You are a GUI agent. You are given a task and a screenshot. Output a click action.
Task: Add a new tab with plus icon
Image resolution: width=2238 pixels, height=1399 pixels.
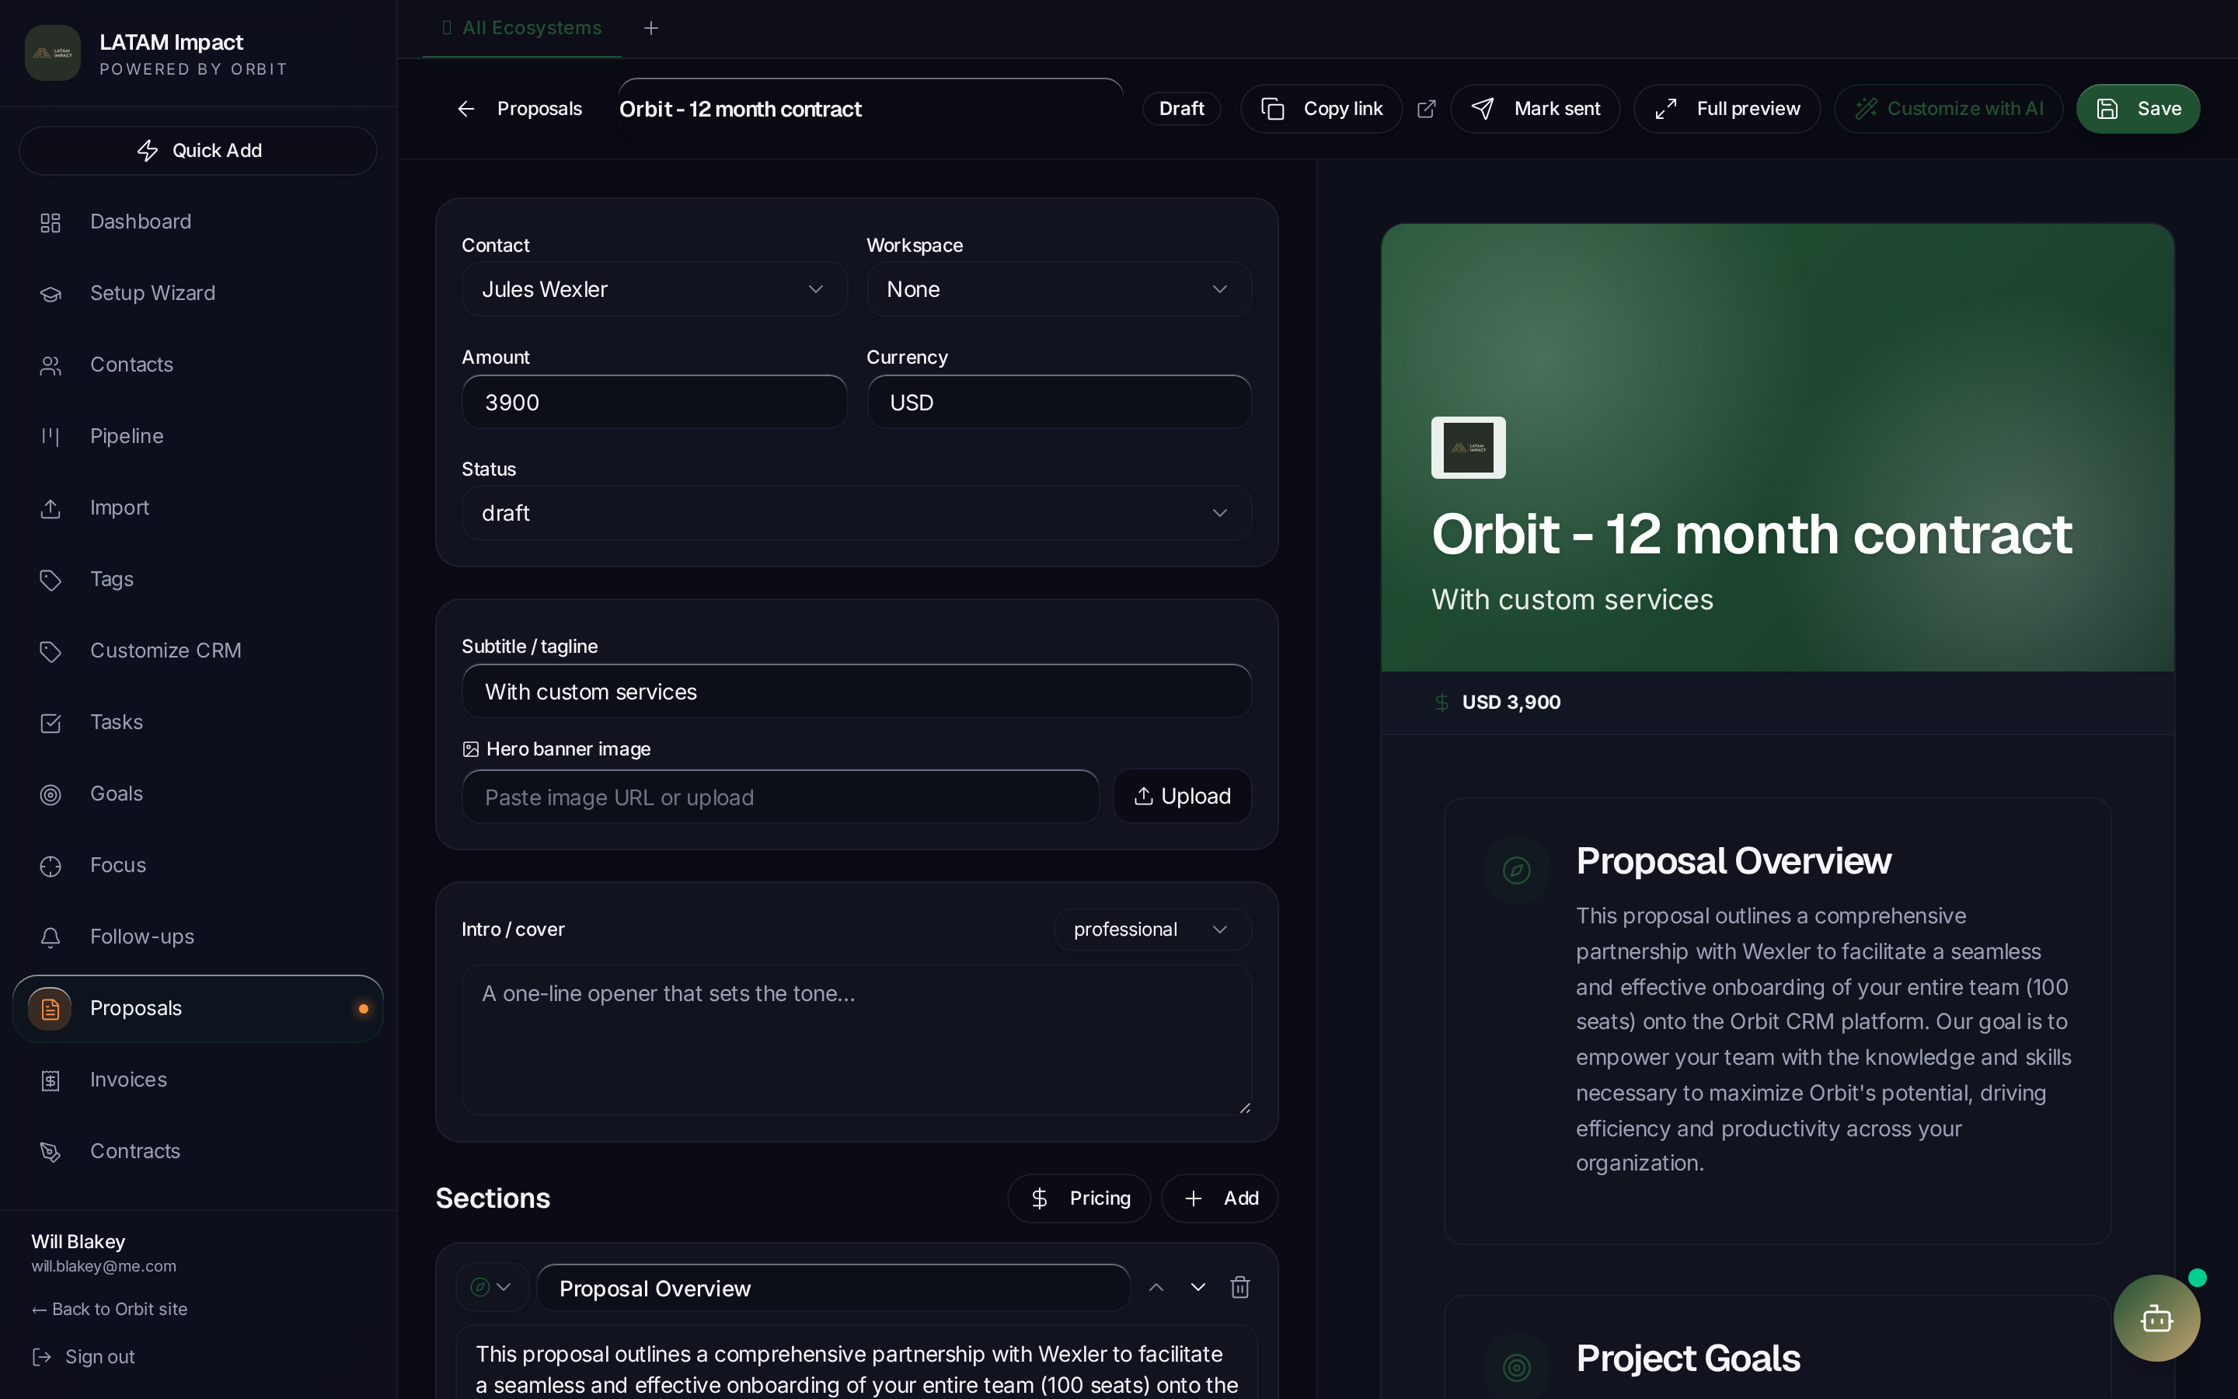pos(651,28)
